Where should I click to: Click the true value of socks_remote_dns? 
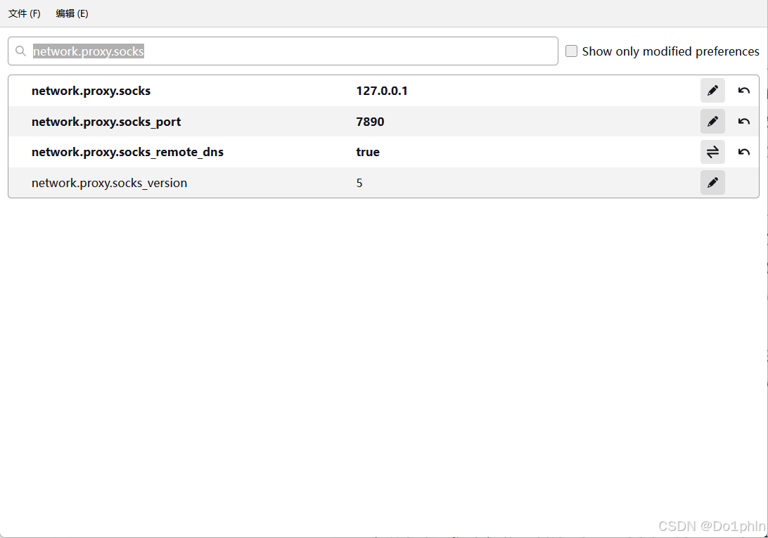(x=368, y=152)
